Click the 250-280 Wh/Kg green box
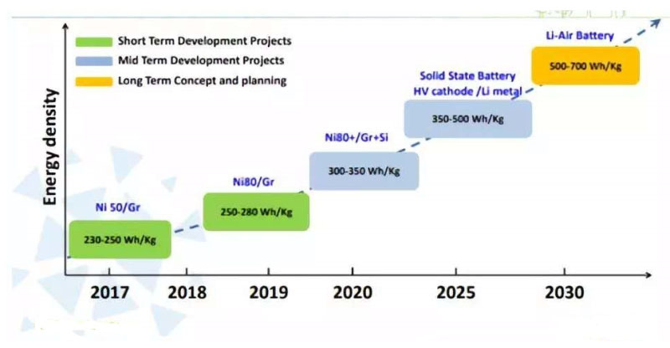The height and width of the screenshot is (348, 670). [x=256, y=212]
